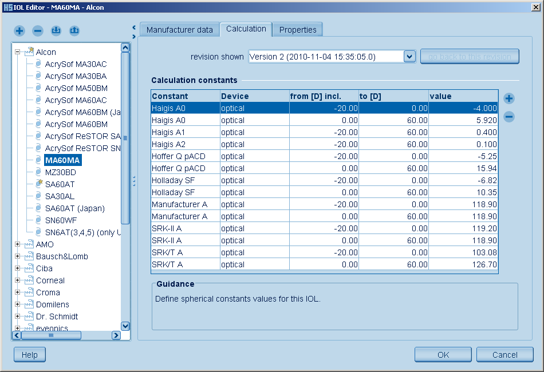
Task: Click the add IOL plus icon above tree
Action: (20, 30)
